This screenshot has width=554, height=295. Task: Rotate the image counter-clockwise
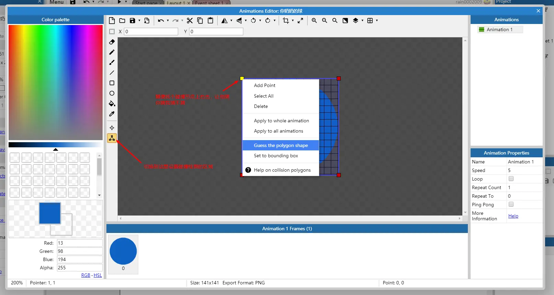click(253, 21)
